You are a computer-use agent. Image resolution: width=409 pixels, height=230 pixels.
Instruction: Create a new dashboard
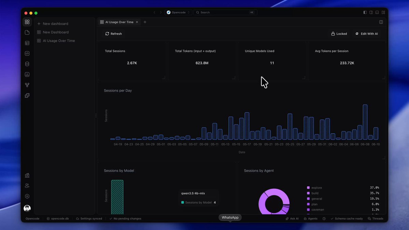53,24
